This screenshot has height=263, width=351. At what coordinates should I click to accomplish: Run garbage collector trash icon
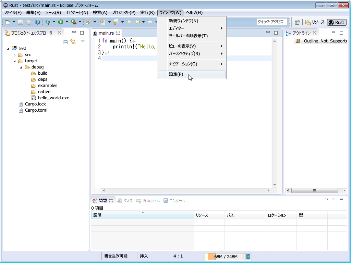[x=248, y=256]
